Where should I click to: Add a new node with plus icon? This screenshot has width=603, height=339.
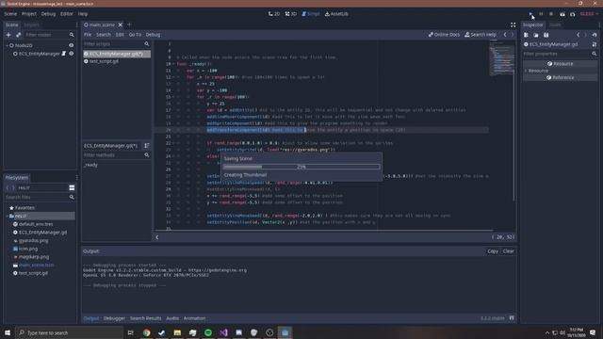click(8, 35)
